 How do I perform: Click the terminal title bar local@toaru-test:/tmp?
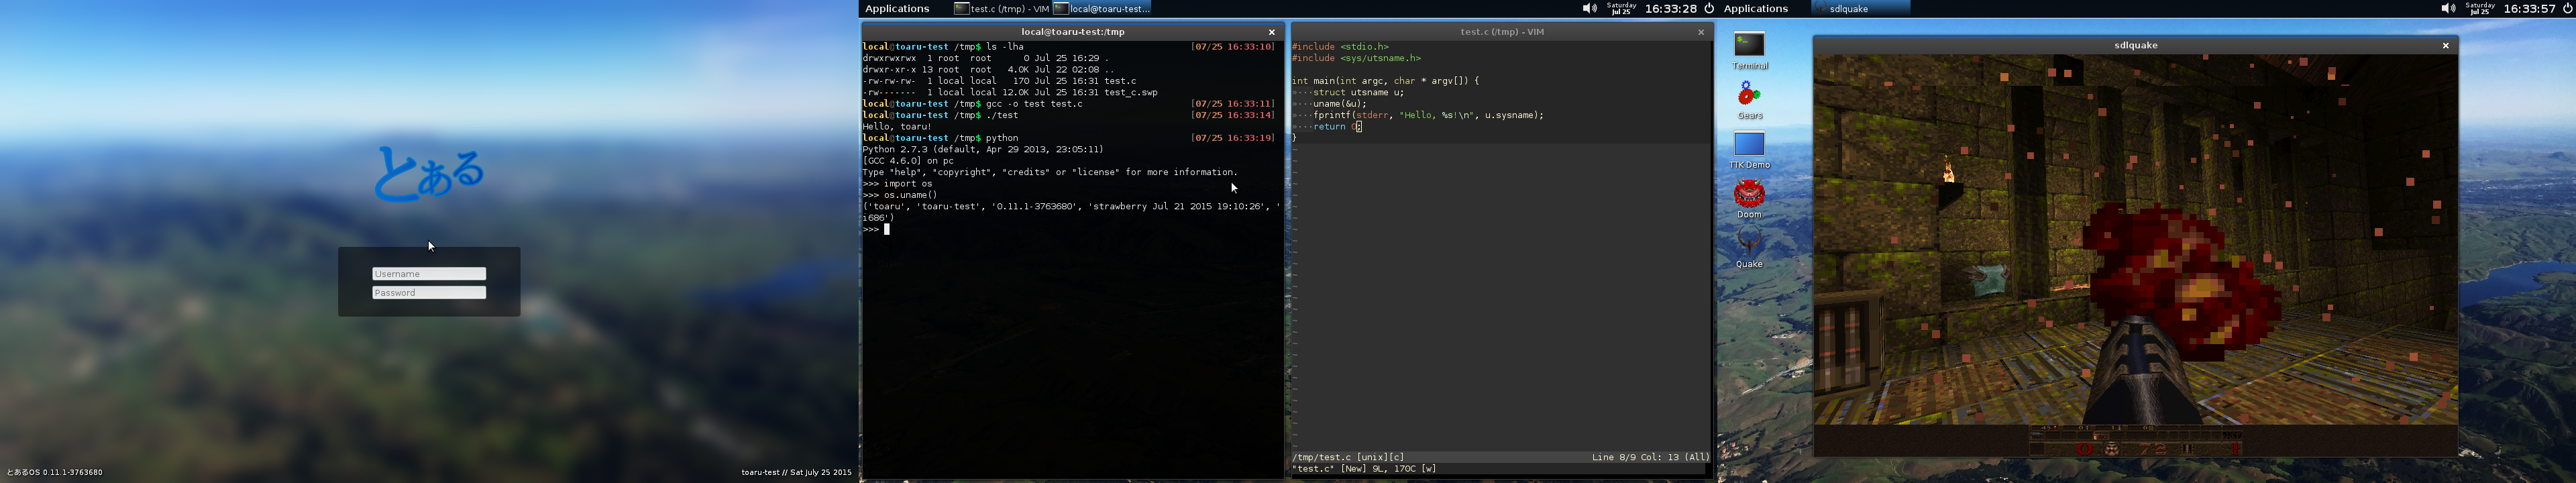(1072, 32)
